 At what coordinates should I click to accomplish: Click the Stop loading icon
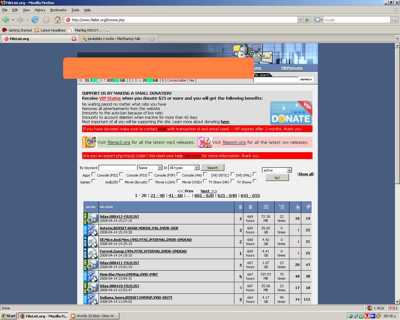(46, 20)
